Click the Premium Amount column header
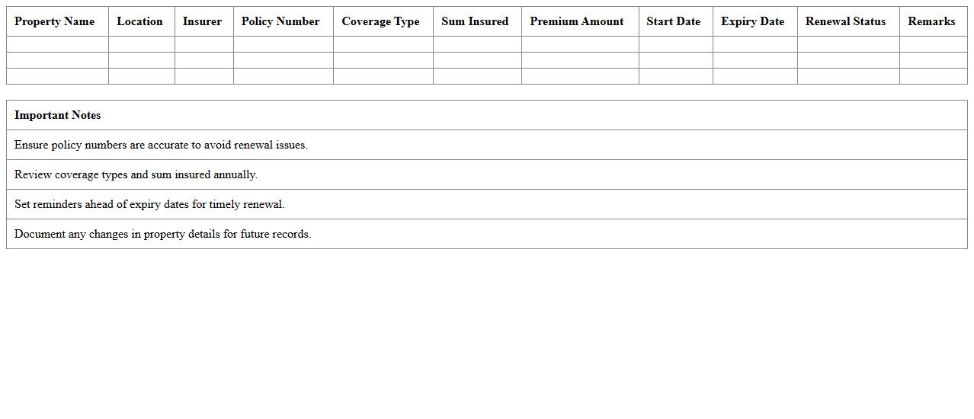974x419 pixels. point(580,21)
